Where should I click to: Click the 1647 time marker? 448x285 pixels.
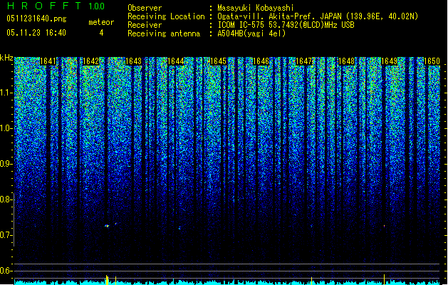click(303, 61)
